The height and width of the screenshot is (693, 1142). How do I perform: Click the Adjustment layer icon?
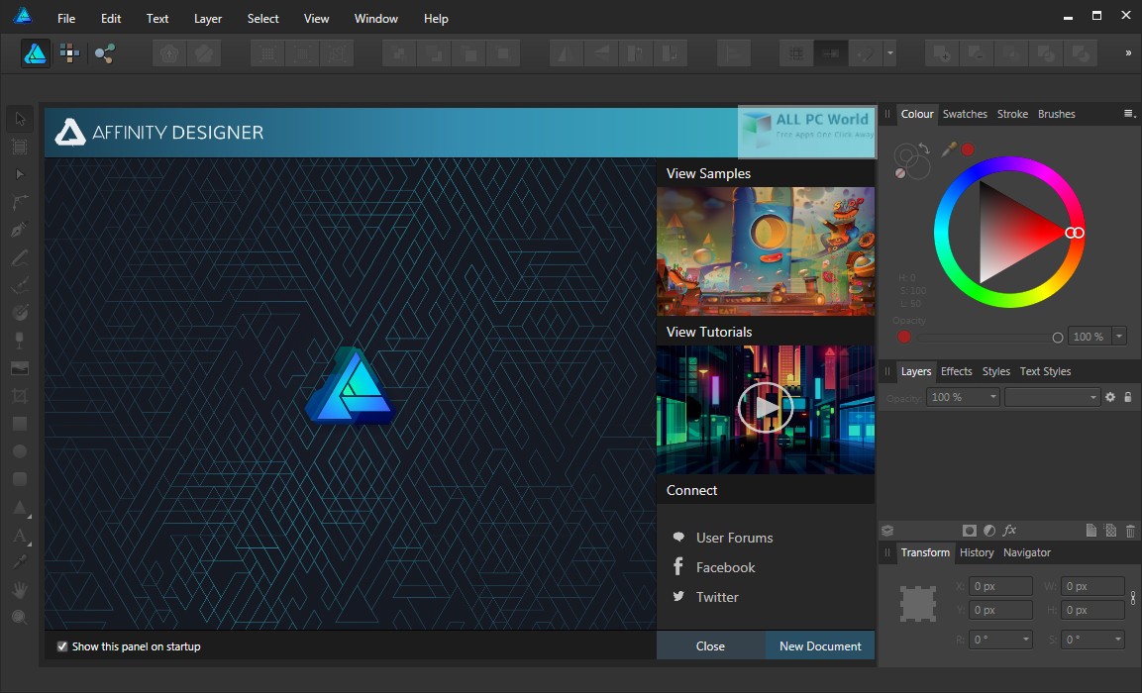[989, 531]
